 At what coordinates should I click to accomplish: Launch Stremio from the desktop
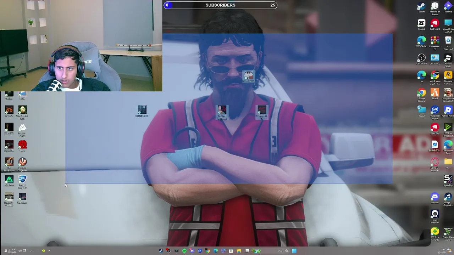(x=448, y=8)
